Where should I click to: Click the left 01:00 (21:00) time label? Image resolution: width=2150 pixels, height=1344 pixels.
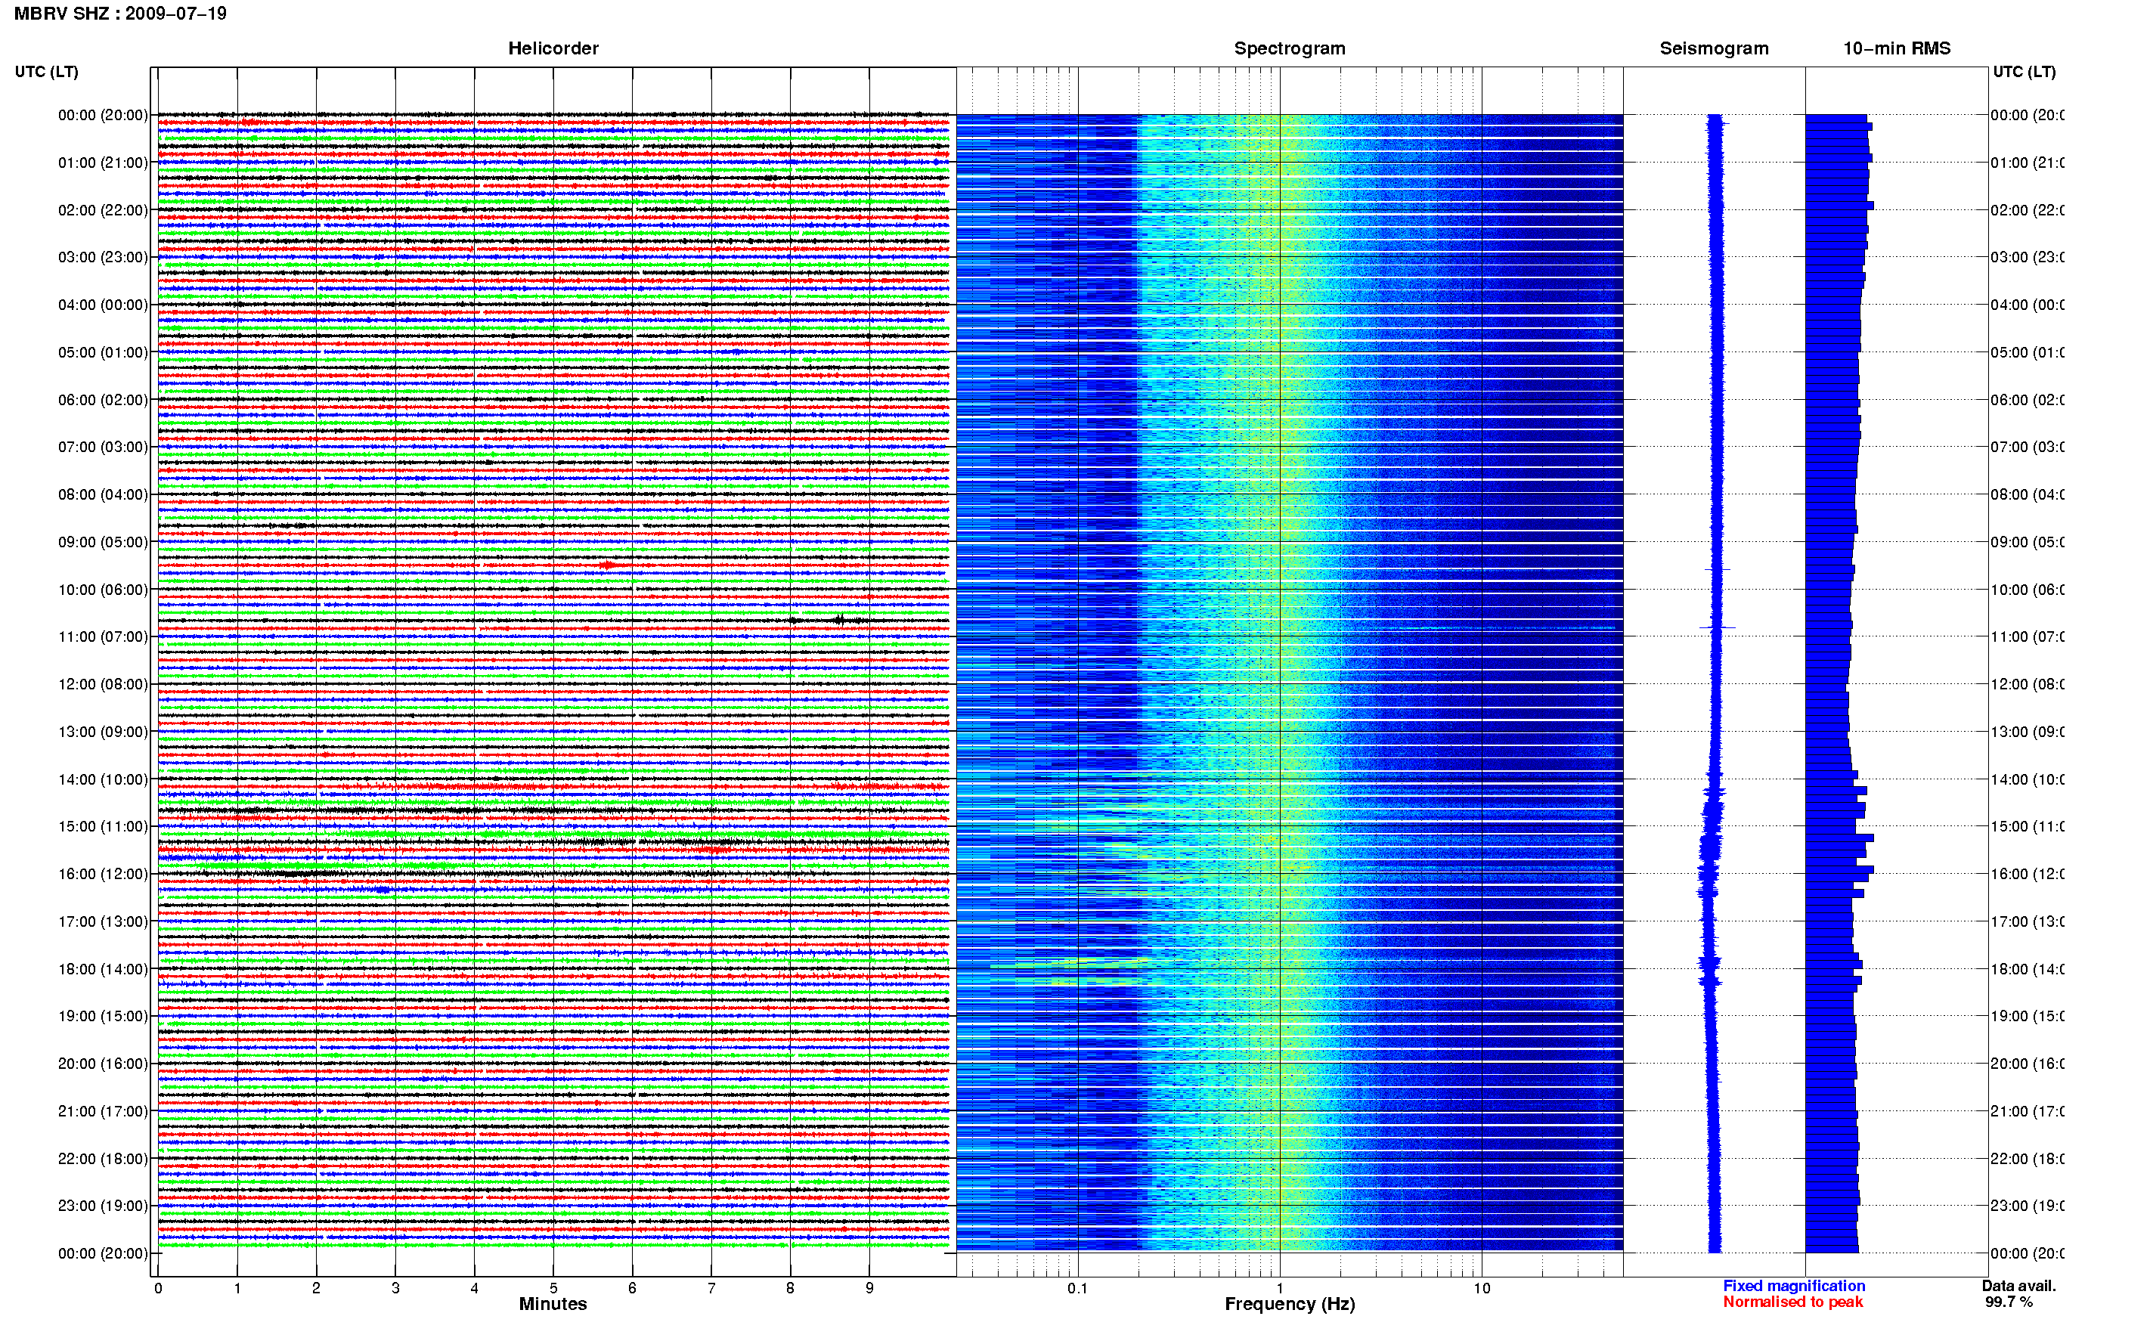coord(103,163)
